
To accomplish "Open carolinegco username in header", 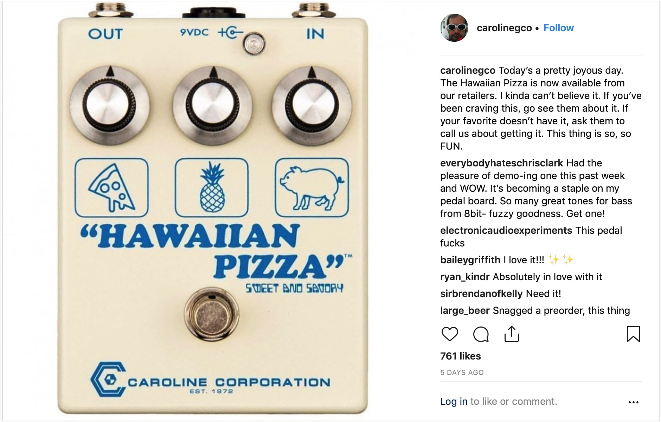I will coord(504,28).
